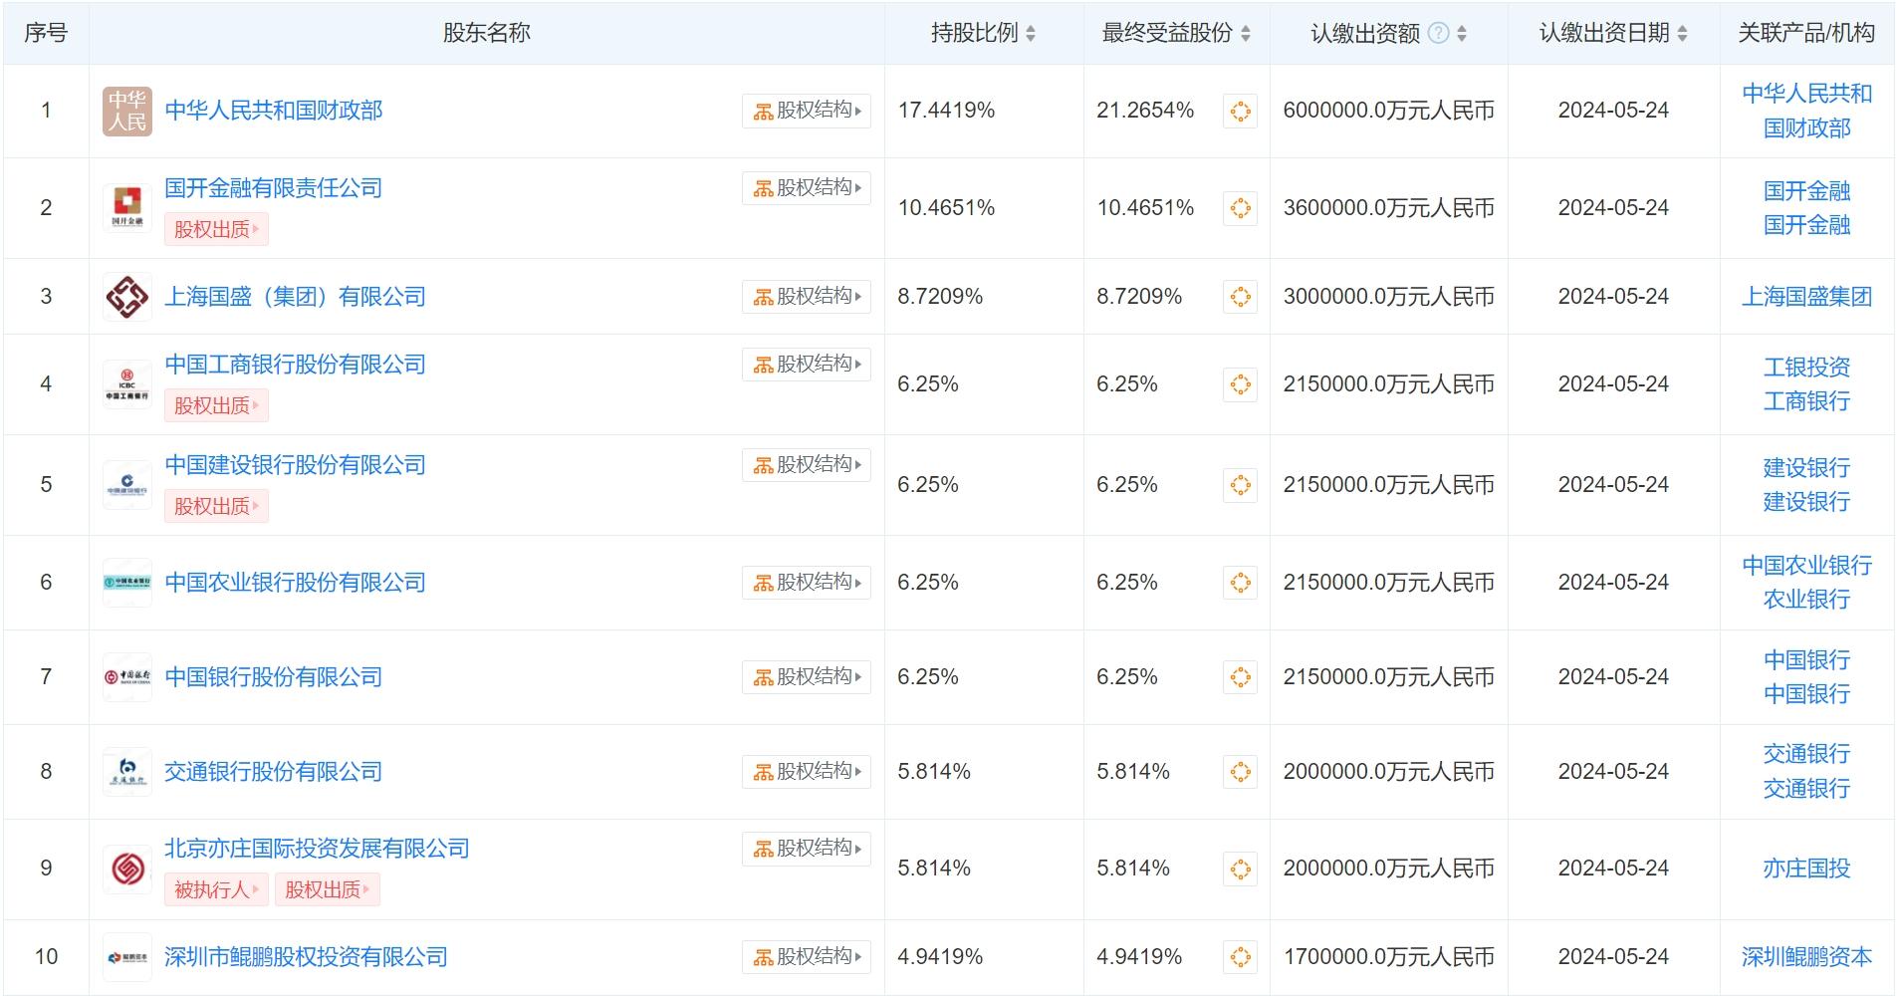The height and width of the screenshot is (996, 1897).
Task: Click the help icon beside 认缴出资额
Action: pyautogui.click(x=1438, y=34)
